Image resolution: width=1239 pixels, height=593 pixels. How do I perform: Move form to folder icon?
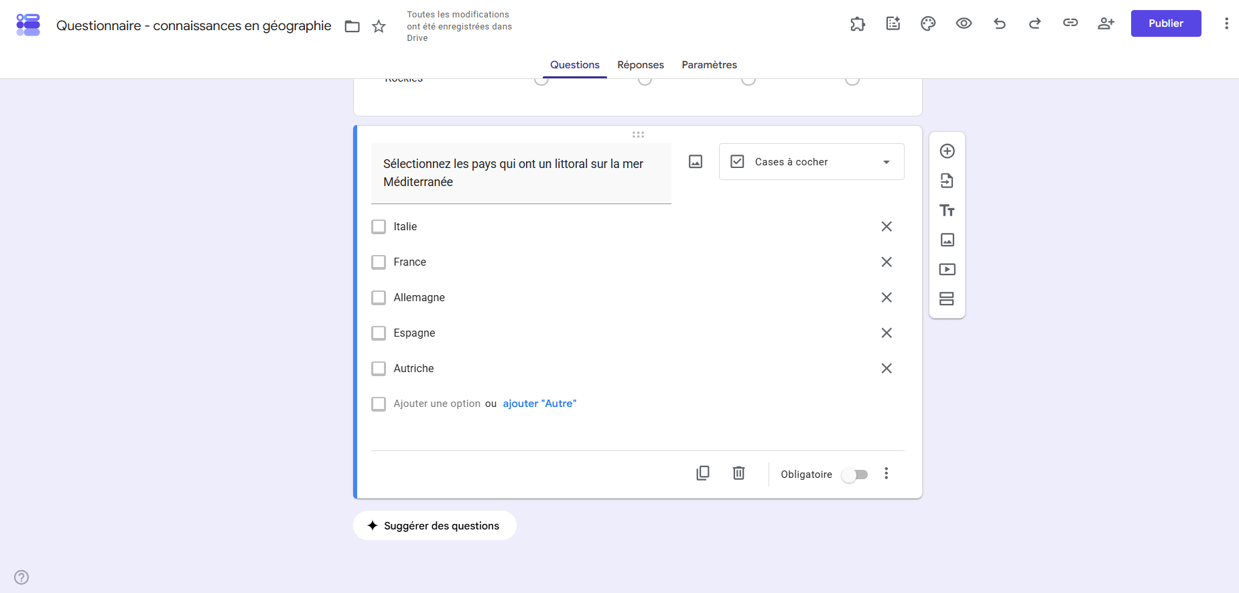352,26
